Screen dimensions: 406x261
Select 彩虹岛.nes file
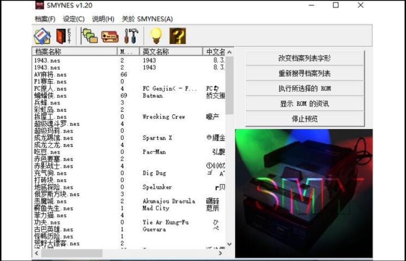click(x=50, y=110)
